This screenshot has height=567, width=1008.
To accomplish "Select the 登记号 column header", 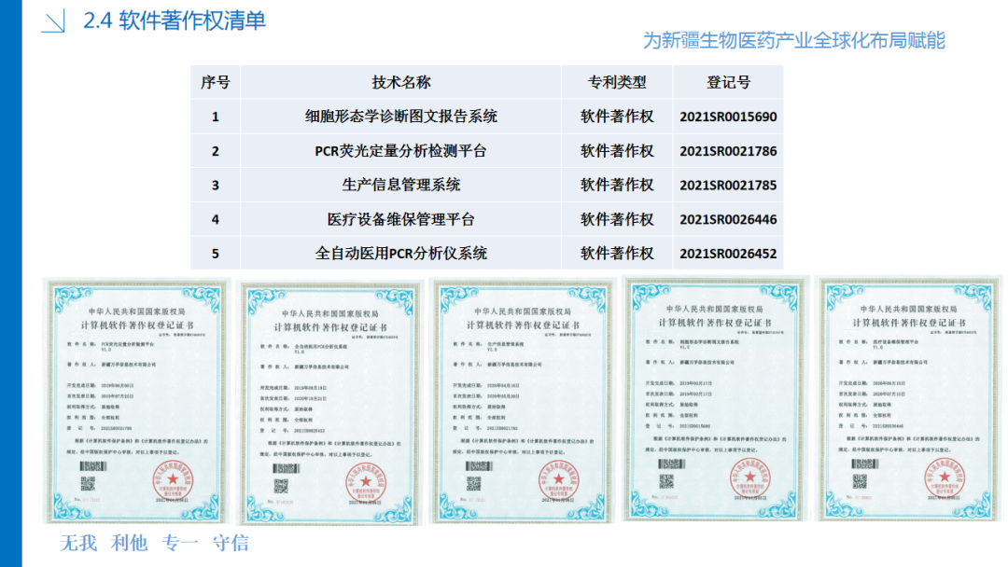I will [728, 82].
